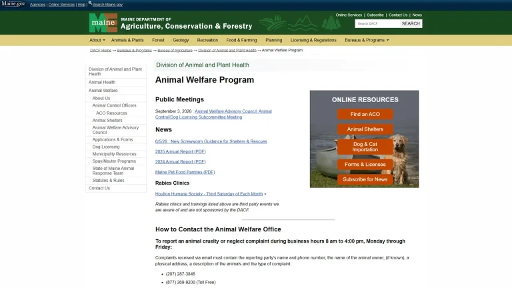Screen dimensions: 512x288
Task: Open Animals & Plants in nav bar
Action: [x=127, y=40]
